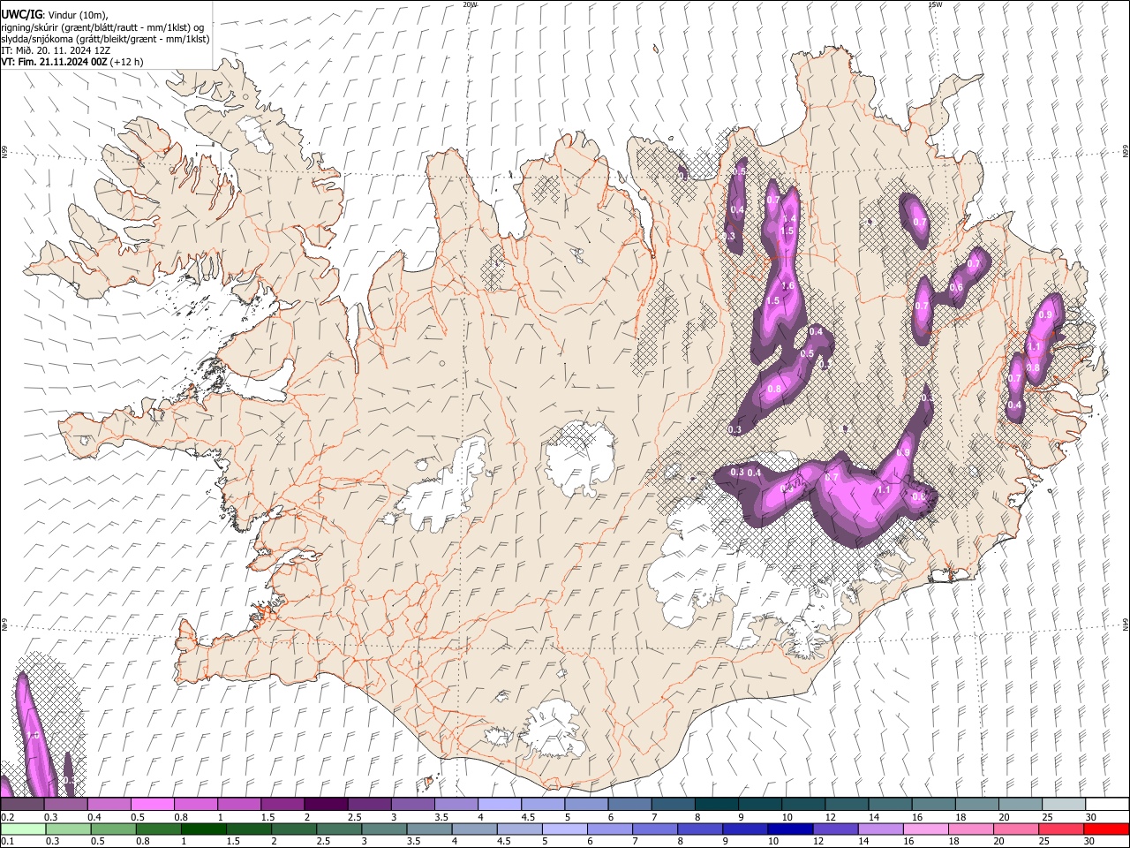Click the 'VT: Fim. 21.11.2024 00Z' valid time text
Image resolution: width=1130 pixels, height=848 pixels.
click(54, 62)
